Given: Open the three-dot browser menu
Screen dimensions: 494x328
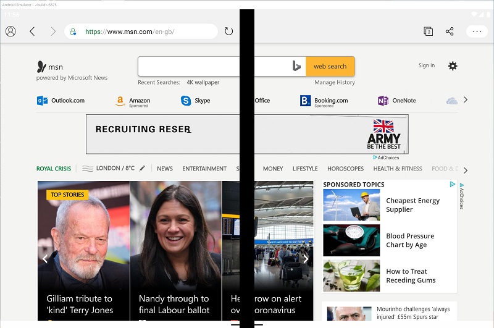Looking at the screenshot, I should [477, 32].
